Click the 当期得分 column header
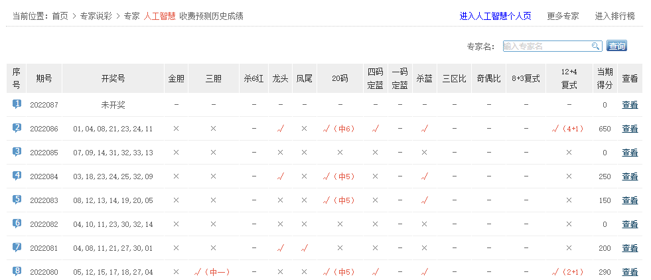Viewport: 651px width, 280px height. point(605,78)
